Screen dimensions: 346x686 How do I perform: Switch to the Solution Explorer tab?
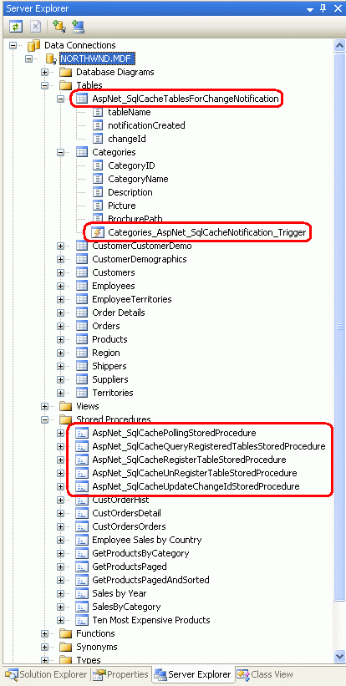[46, 674]
